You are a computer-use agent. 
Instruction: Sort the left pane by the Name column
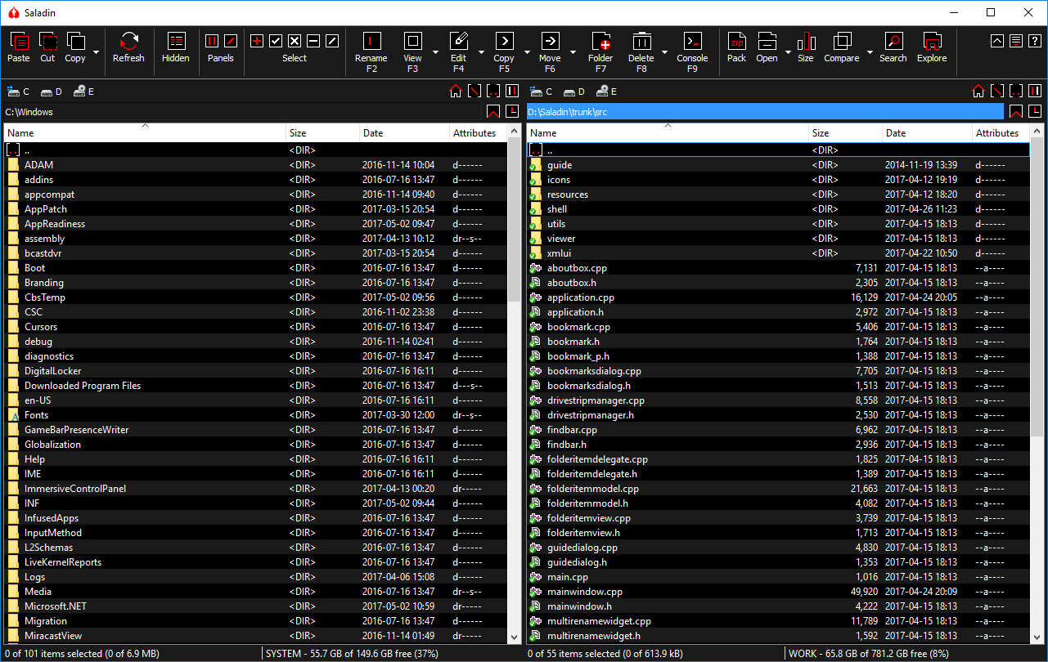point(146,132)
